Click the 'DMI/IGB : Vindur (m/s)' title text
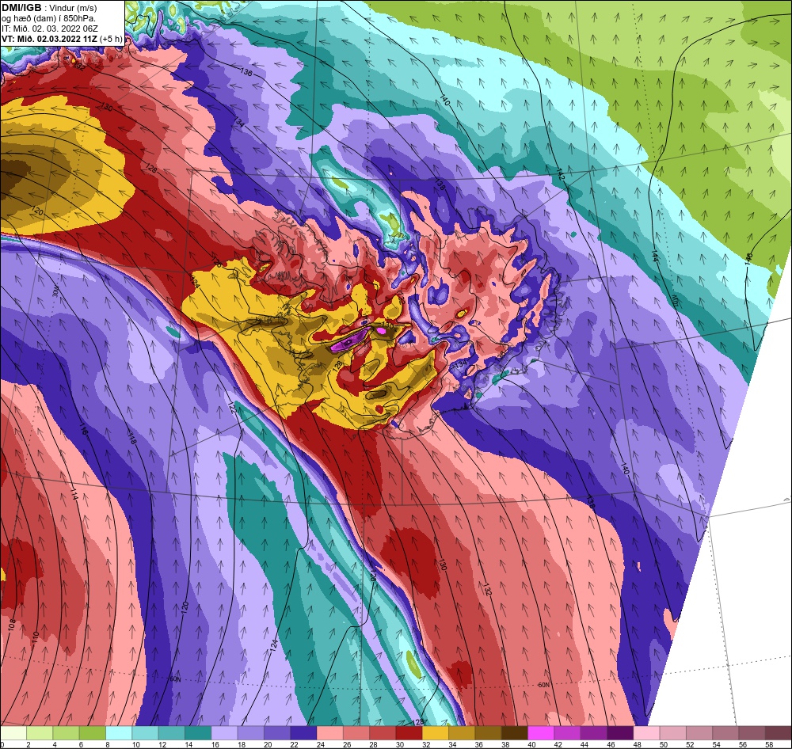 pyautogui.click(x=49, y=8)
